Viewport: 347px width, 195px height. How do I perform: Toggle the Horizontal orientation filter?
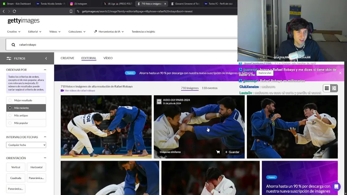click(36, 167)
